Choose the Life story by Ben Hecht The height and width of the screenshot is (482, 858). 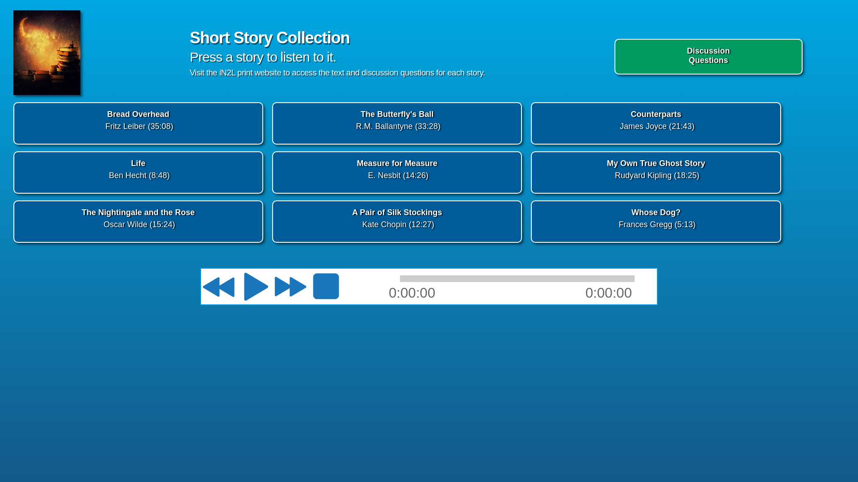click(x=138, y=173)
